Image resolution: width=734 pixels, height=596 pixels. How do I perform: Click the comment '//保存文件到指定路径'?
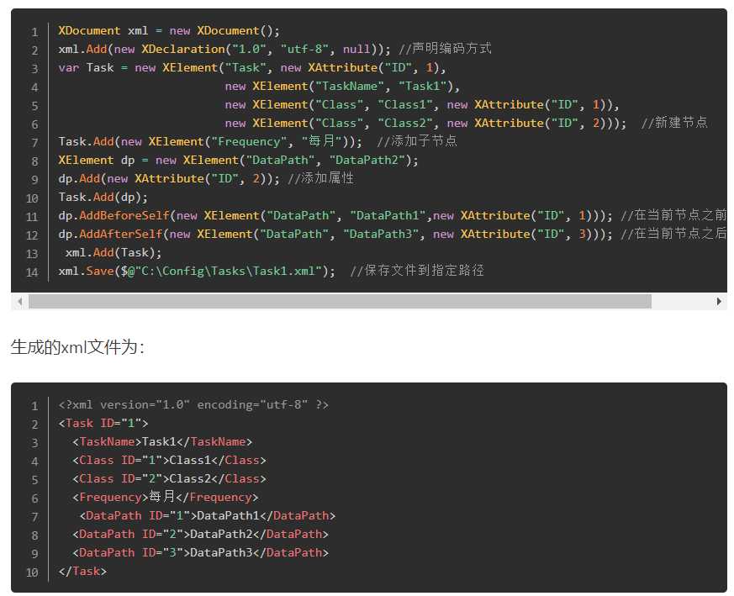417,271
